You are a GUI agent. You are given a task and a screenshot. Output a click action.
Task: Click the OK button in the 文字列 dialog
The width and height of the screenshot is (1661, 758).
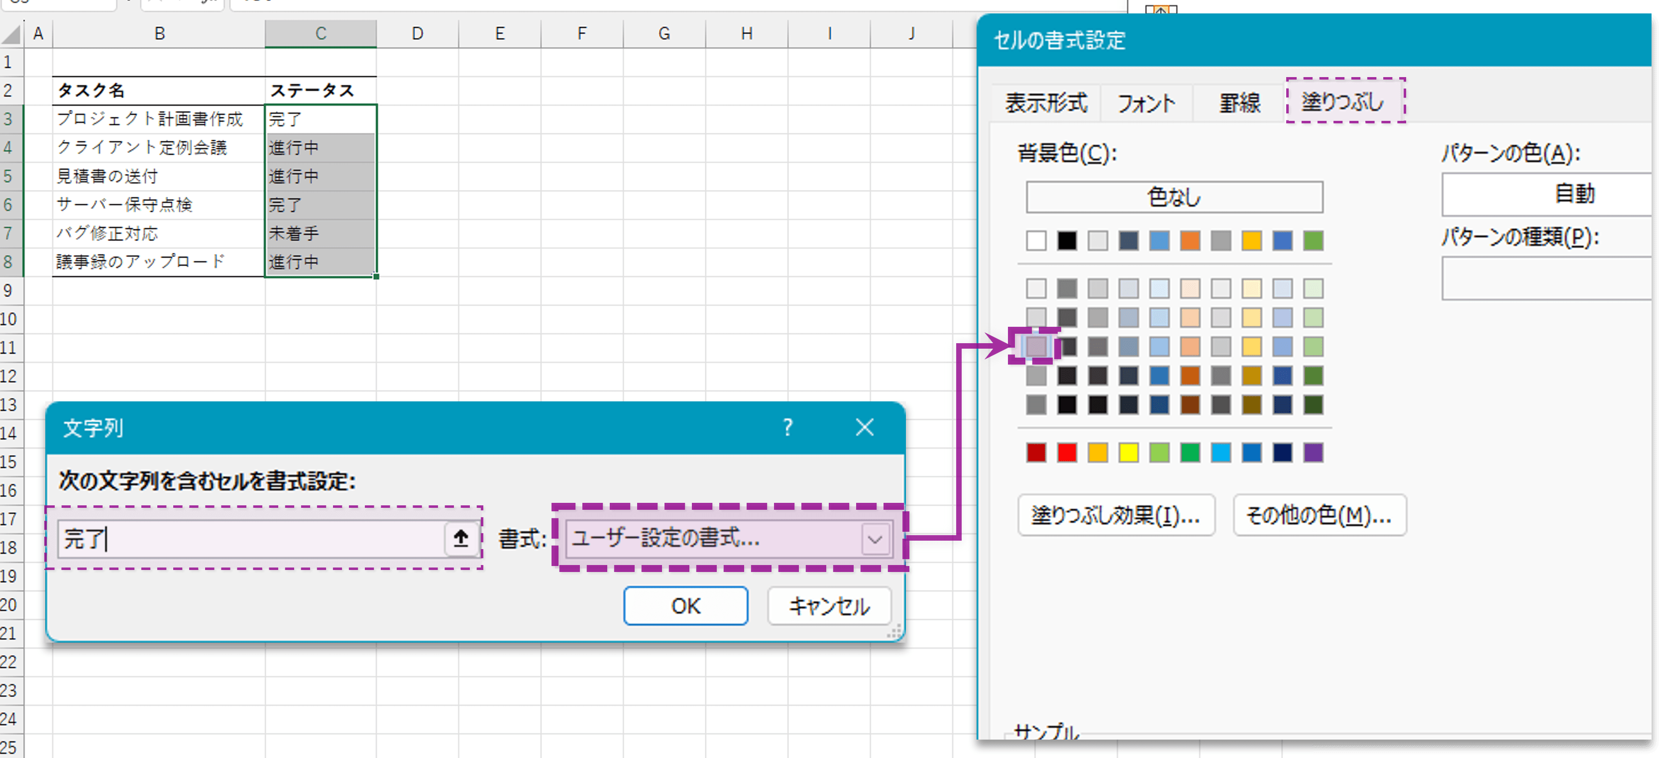[685, 605]
